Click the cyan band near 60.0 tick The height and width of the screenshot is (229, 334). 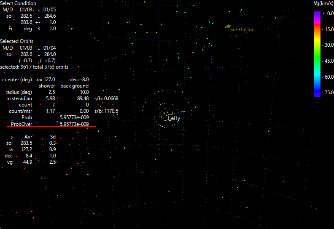pos(317,77)
